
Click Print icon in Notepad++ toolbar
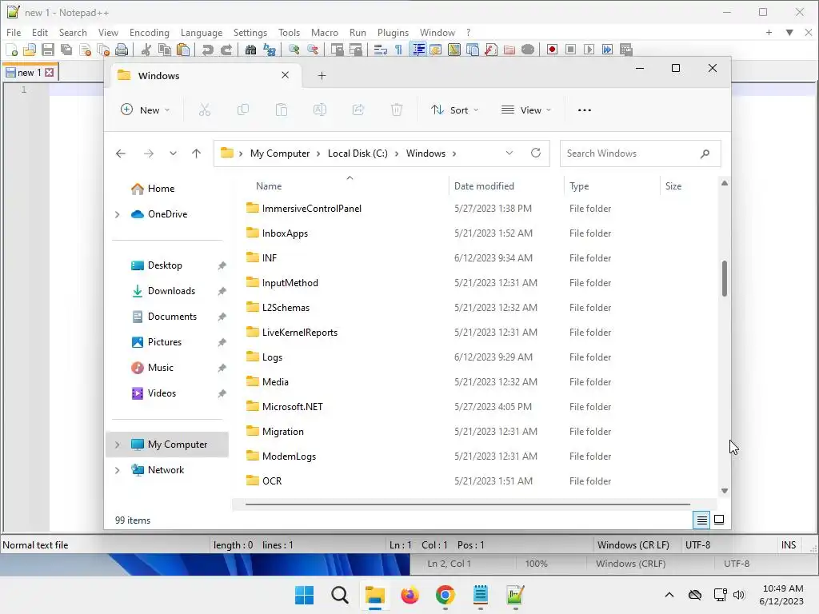pyautogui.click(x=122, y=50)
